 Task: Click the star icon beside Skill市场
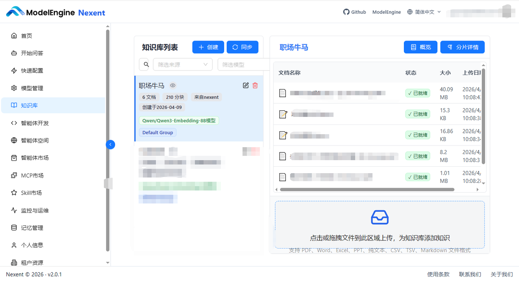[14, 193]
